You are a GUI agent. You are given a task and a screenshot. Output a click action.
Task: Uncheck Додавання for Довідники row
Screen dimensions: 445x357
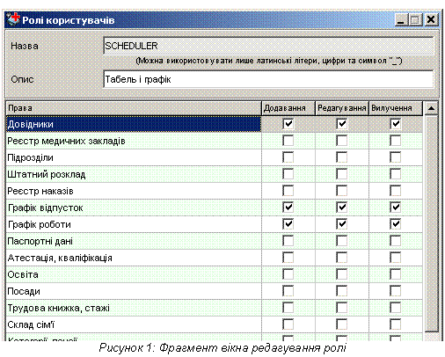288,124
